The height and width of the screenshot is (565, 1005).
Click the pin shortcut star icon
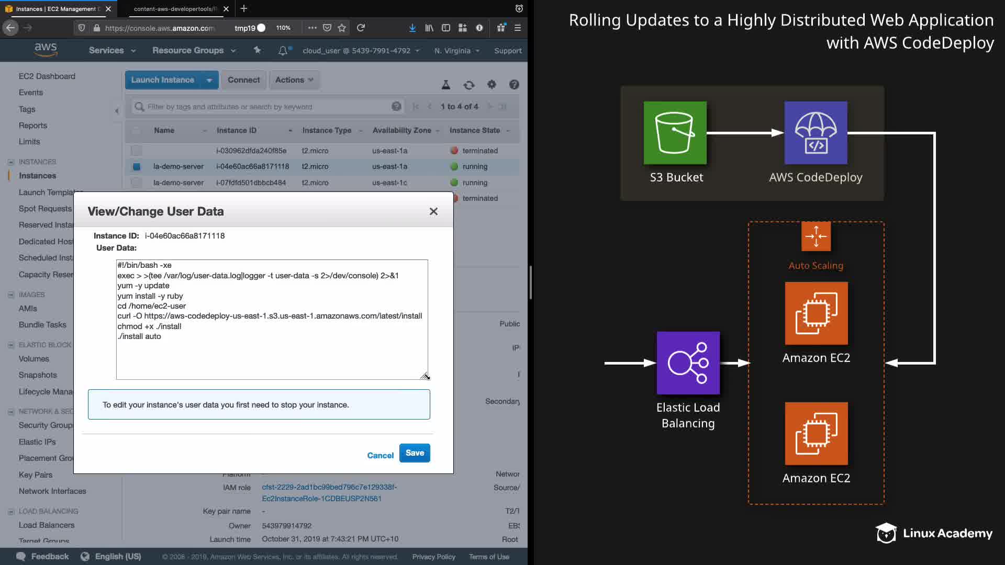click(257, 50)
